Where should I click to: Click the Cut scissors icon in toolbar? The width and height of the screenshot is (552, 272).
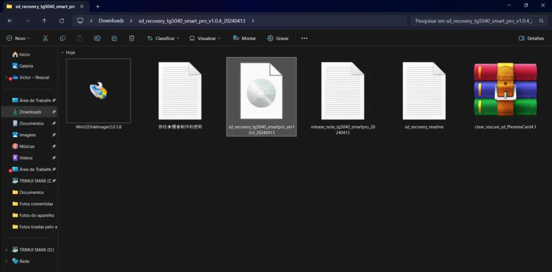click(45, 38)
